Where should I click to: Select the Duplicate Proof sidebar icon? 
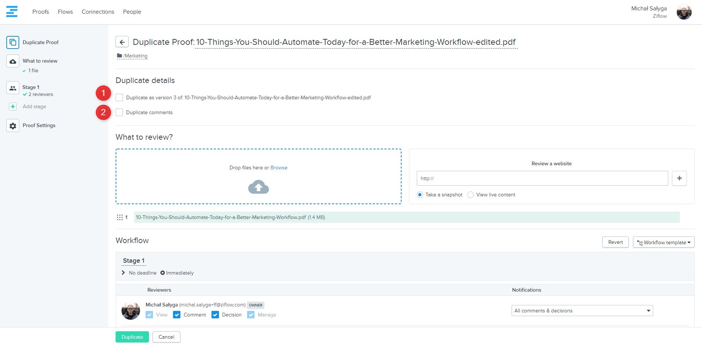(13, 42)
